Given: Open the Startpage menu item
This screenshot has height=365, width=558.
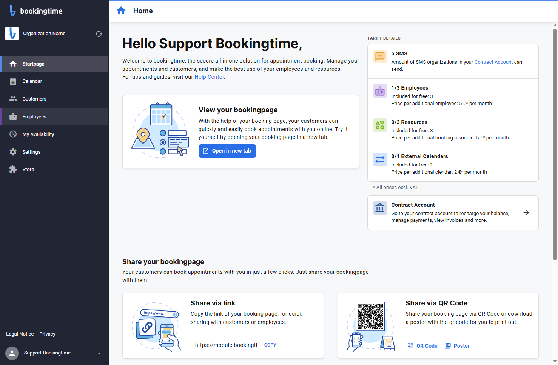Looking at the screenshot, I should pos(54,64).
